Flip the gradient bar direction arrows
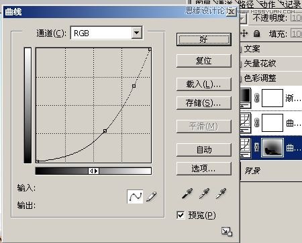The height and width of the screenshot is (243, 302). [93, 171]
